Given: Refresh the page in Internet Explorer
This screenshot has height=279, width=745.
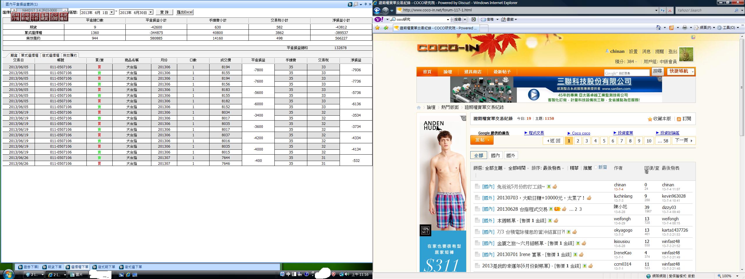Looking at the screenshot, I should (663, 10).
